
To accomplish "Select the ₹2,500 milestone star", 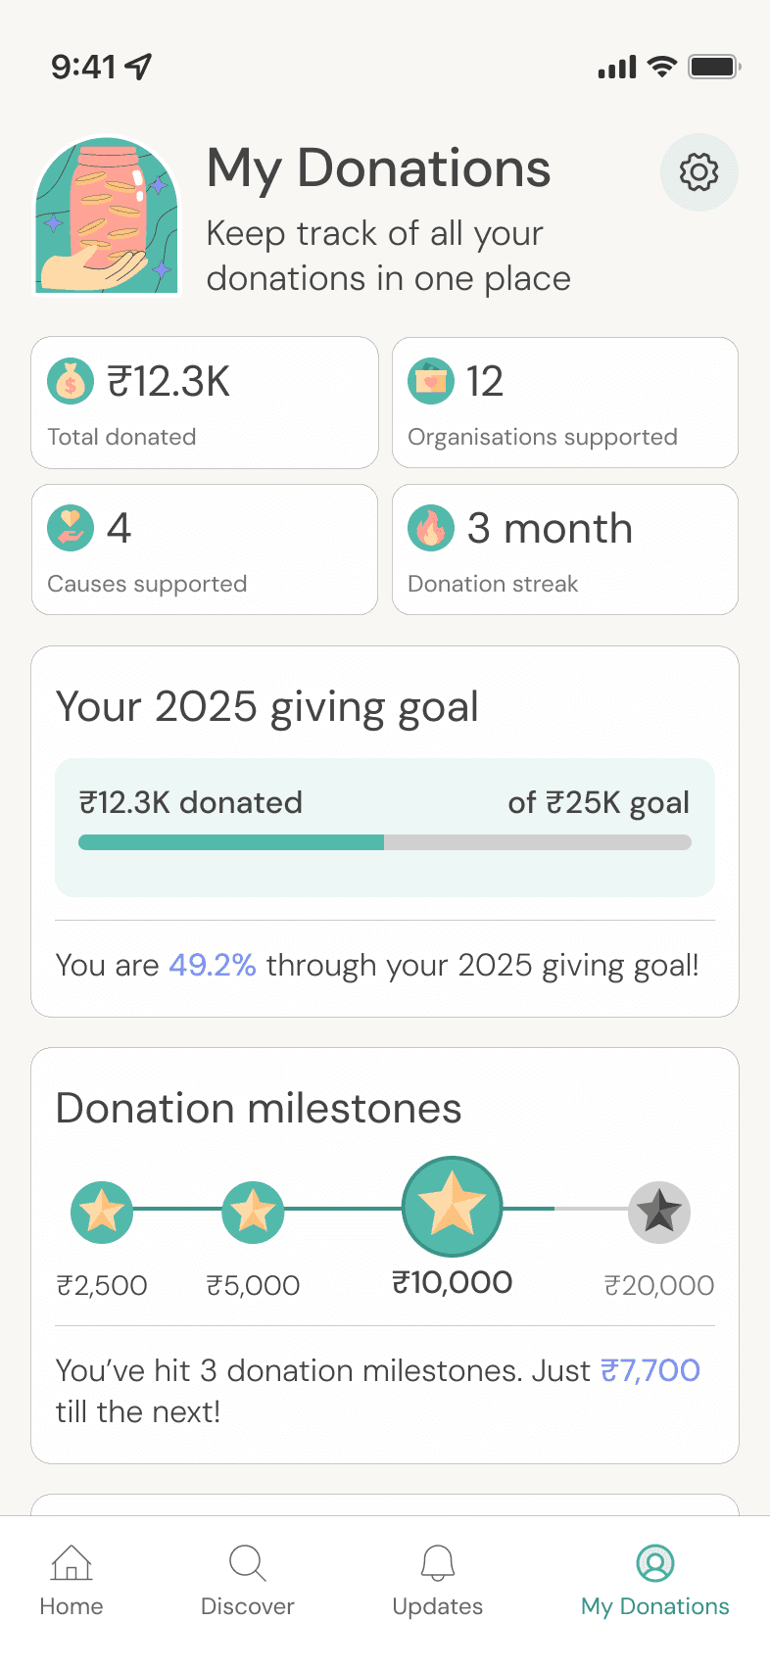I will point(102,1212).
